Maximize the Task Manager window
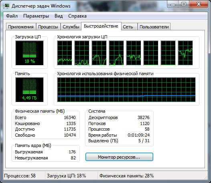Screen dimensions: 211x183 pyautogui.click(x=184, y=4)
